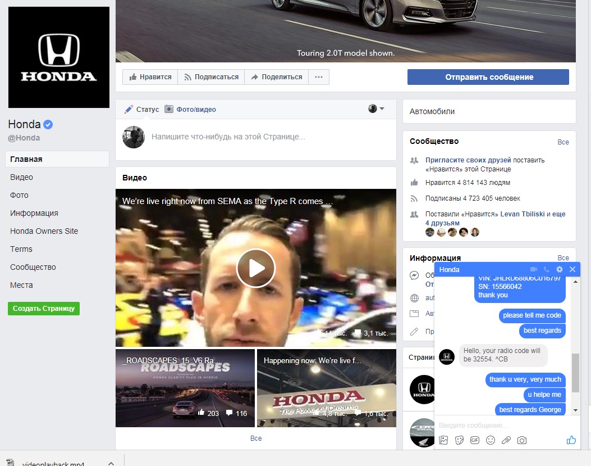Open the Happening now live video thumbnail
The width and height of the screenshot is (591, 466).
point(327,388)
